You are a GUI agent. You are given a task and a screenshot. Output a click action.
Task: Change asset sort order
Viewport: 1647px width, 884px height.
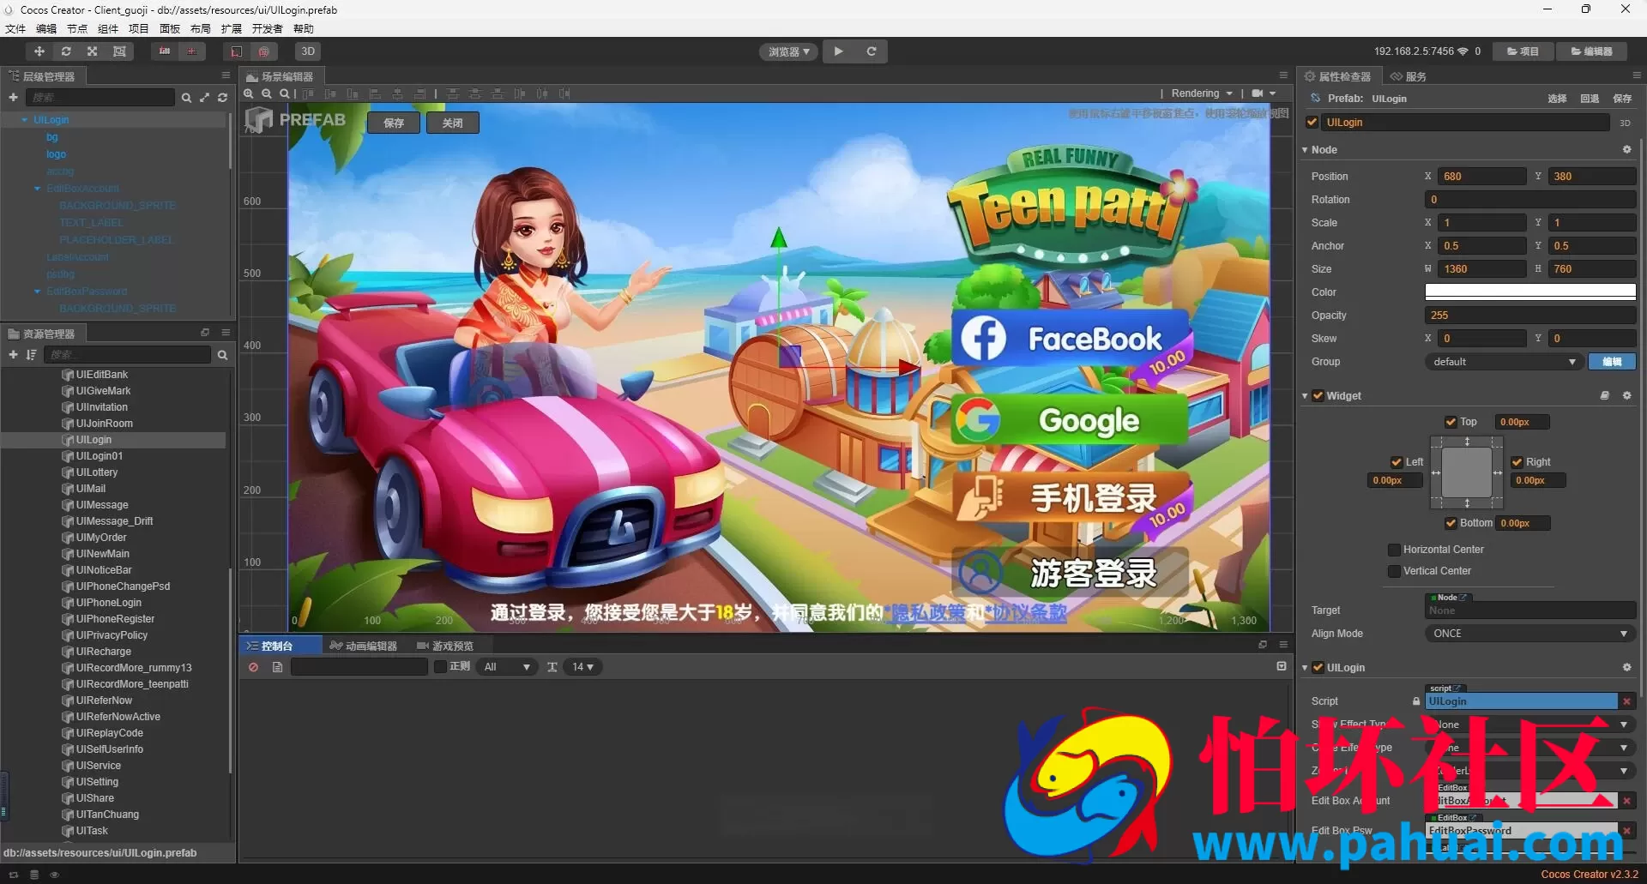pos(31,355)
